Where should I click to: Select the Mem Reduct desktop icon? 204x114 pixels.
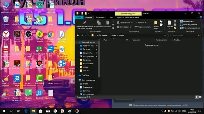[40, 50]
